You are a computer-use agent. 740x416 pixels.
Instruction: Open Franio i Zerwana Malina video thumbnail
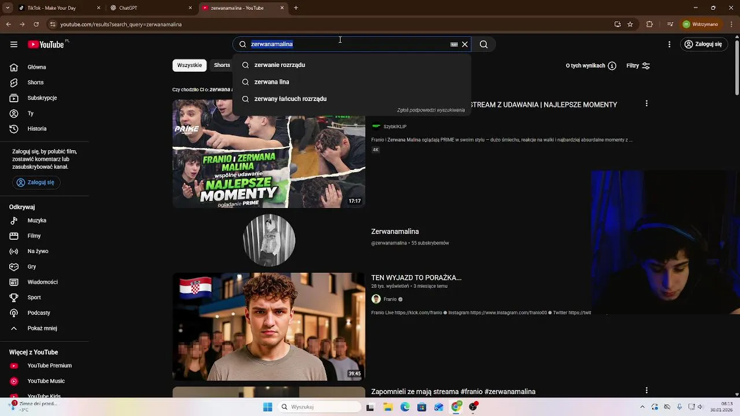coord(269,154)
